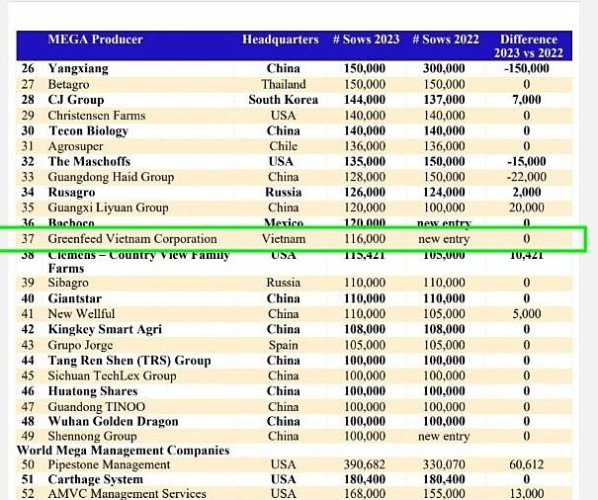Click the -150,000 difference for Yangxiang
598x500 pixels.
[x=527, y=68]
